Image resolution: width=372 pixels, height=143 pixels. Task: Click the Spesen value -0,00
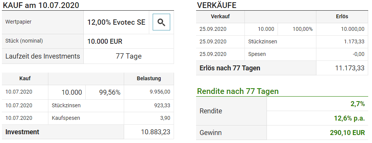coord(358,54)
